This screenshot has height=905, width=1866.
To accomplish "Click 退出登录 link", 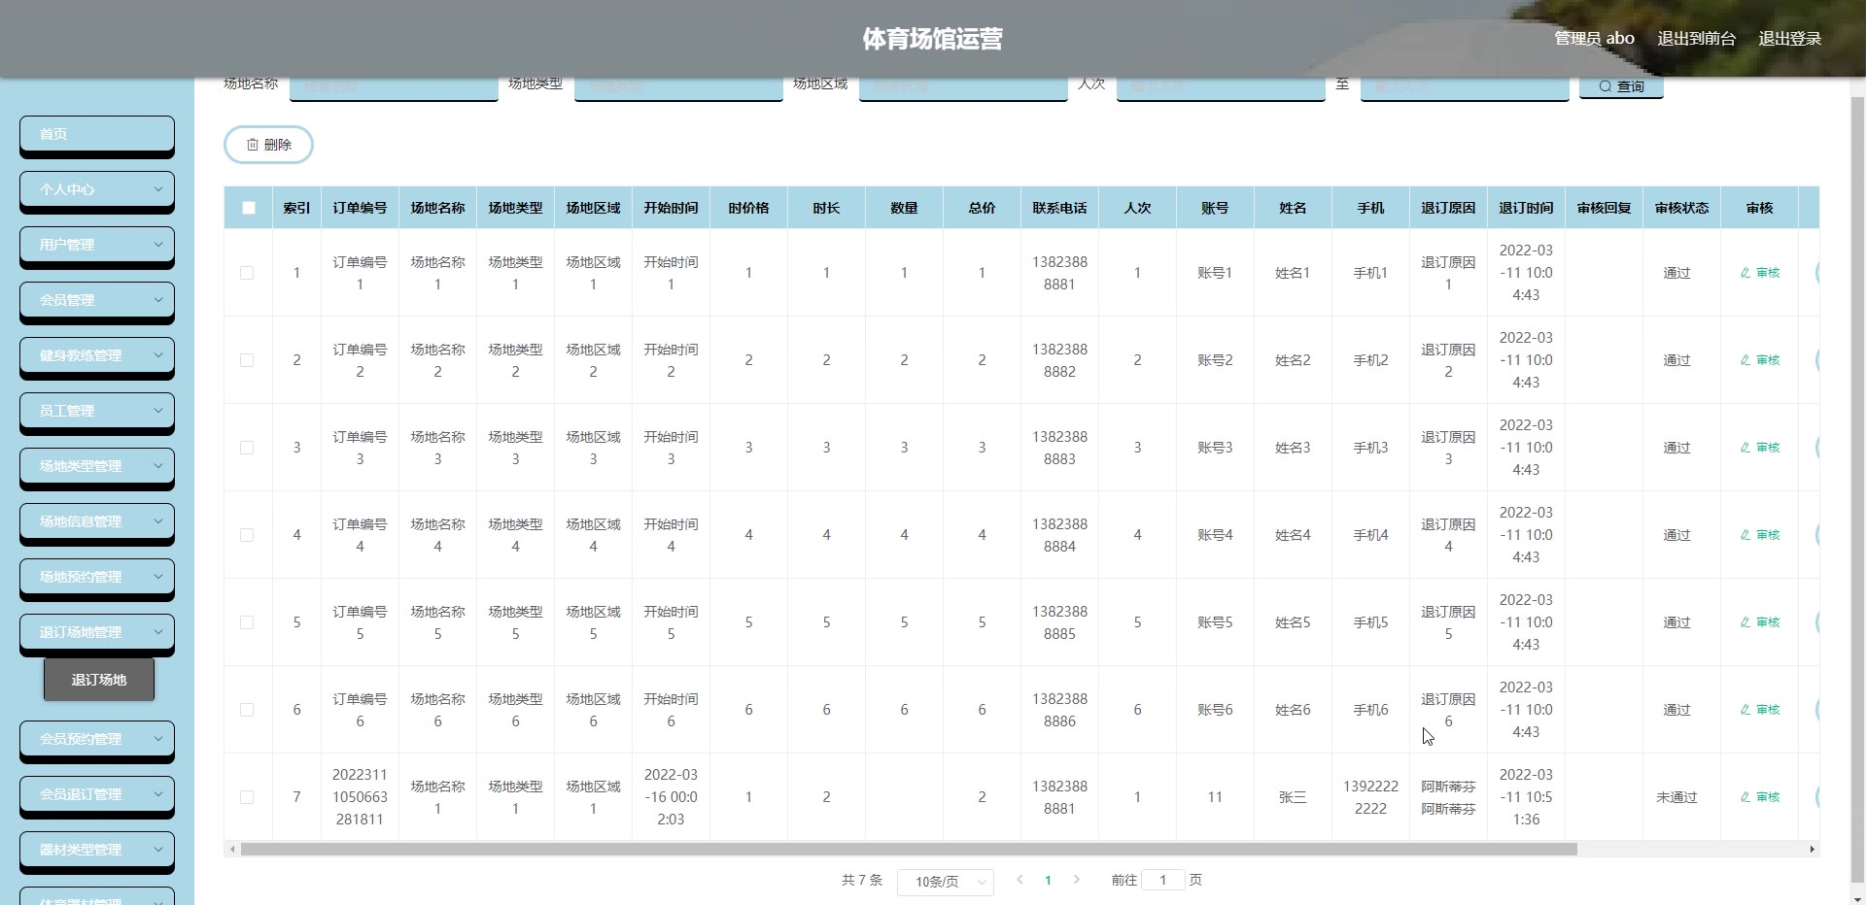I will coord(1789,39).
